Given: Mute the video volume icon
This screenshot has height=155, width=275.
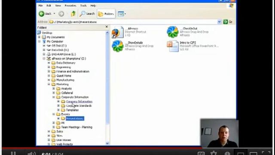Looking at the screenshot, I should (x=31, y=153).
